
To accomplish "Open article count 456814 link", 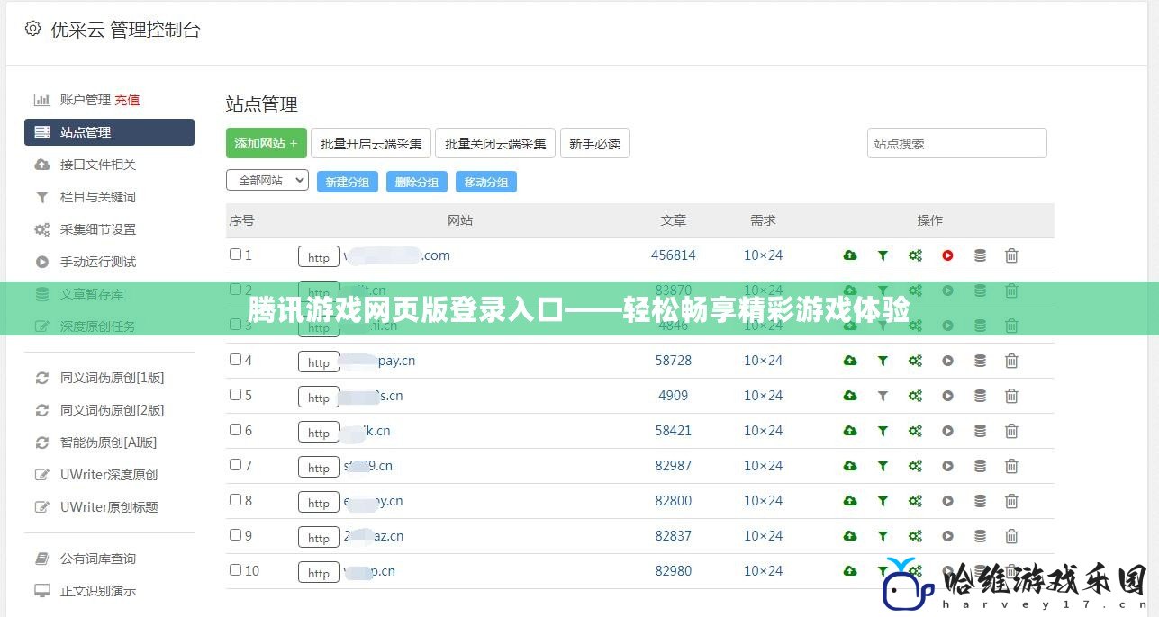I will pos(674,255).
